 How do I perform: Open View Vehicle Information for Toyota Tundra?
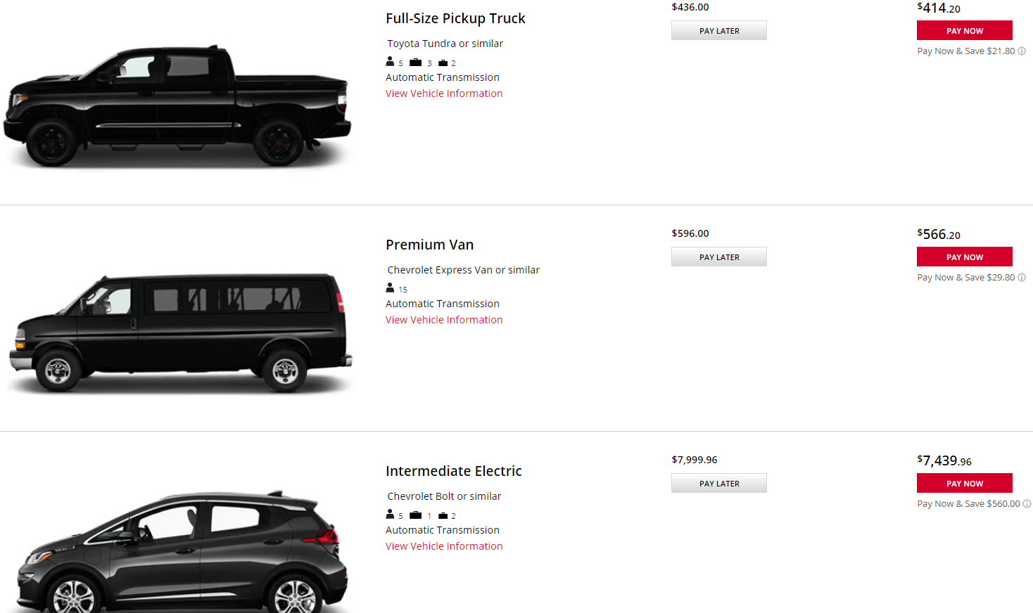444,93
